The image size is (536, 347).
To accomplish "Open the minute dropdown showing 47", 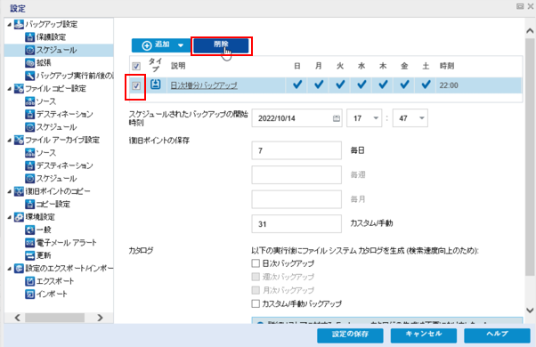I will point(422,118).
